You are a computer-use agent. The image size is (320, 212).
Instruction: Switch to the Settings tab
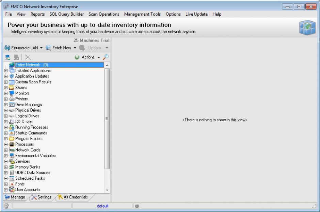pos(42,197)
